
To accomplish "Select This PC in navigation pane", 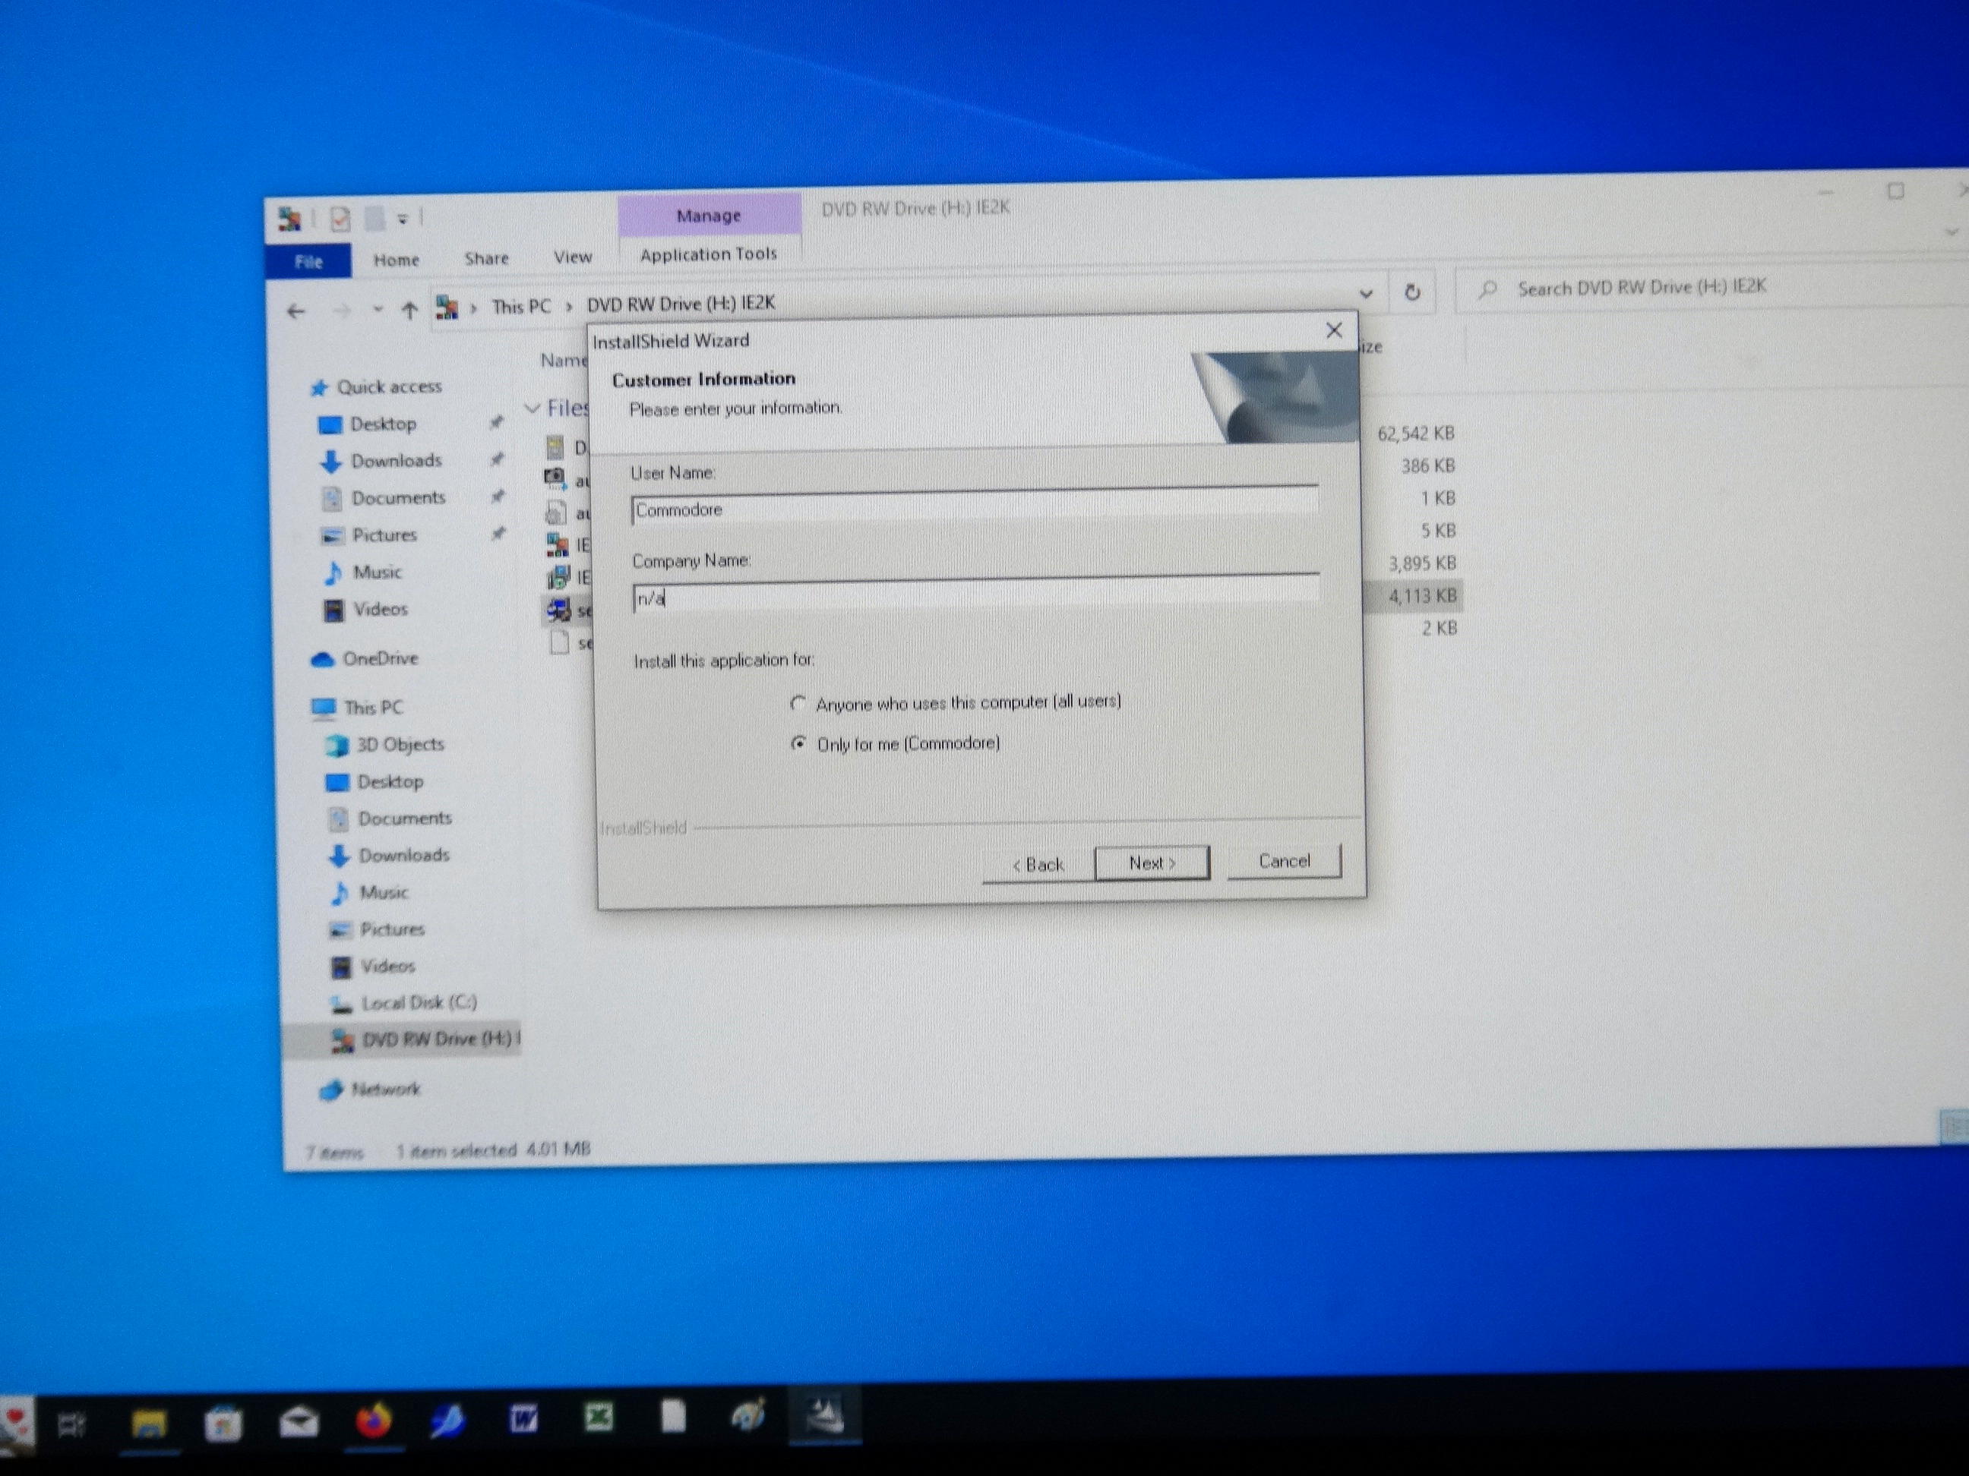I will (373, 708).
